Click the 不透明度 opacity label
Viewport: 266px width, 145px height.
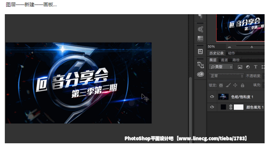tap(254, 76)
